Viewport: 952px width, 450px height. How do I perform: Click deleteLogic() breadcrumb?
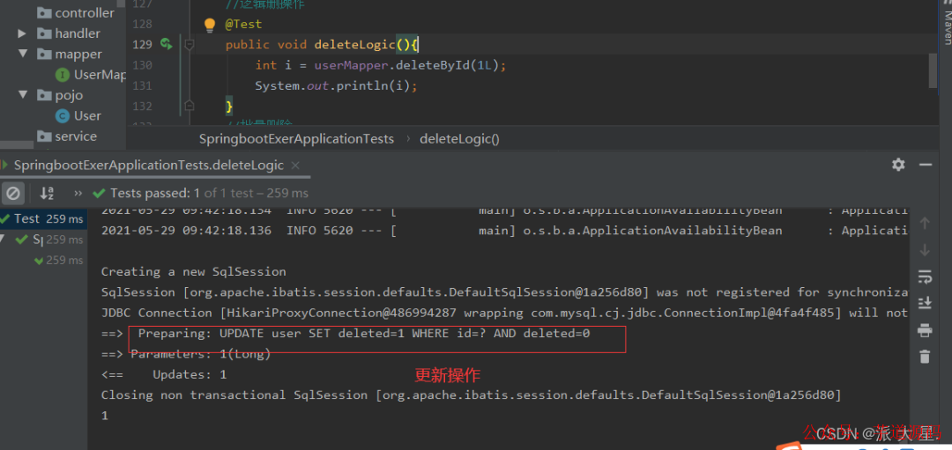click(459, 139)
